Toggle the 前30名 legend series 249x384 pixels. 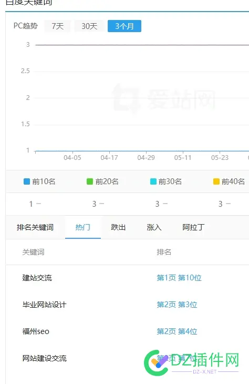click(x=165, y=181)
